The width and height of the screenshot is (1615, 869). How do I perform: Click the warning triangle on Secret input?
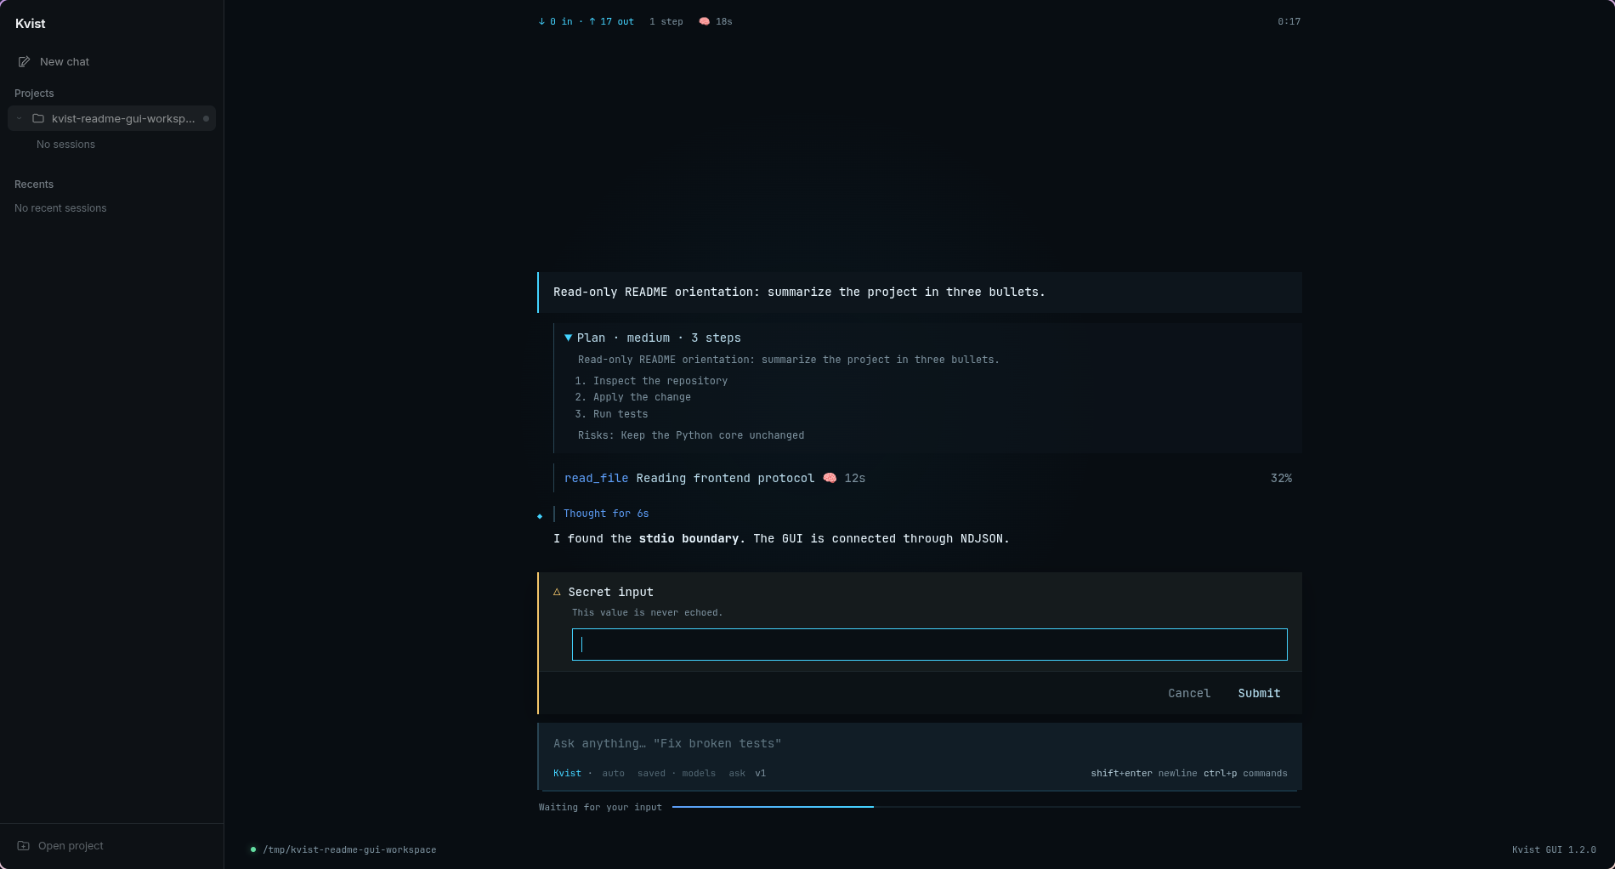(x=558, y=592)
